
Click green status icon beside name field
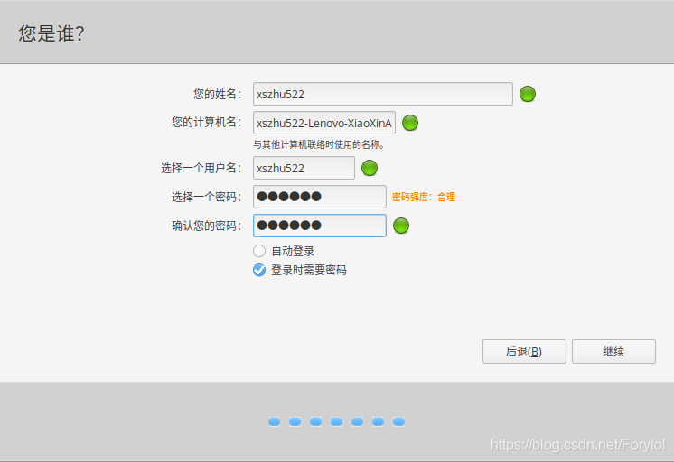click(528, 94)
